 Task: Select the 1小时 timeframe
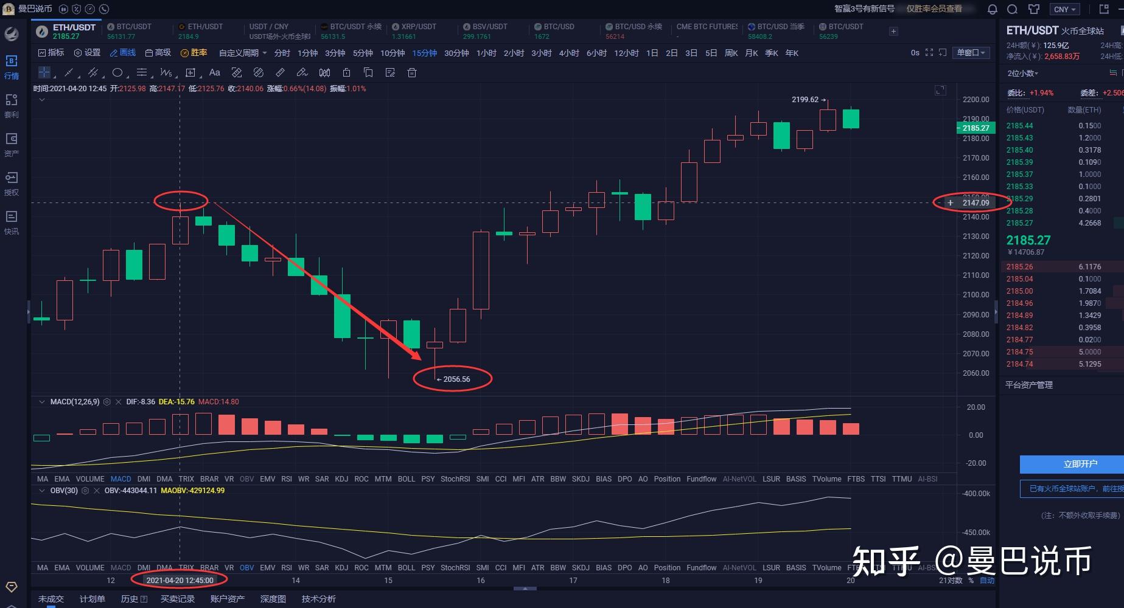[486, 53]
